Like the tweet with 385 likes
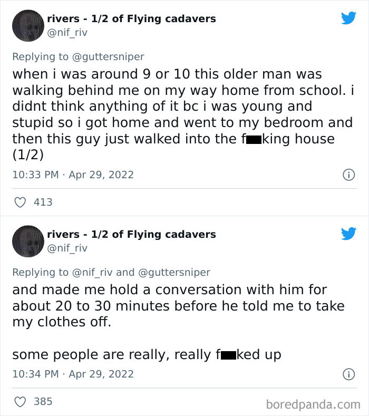The width and height of the screenshot is (369, 416). [20, 402]
